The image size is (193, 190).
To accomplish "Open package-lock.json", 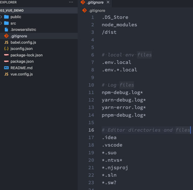I will (x=27, y=55).
